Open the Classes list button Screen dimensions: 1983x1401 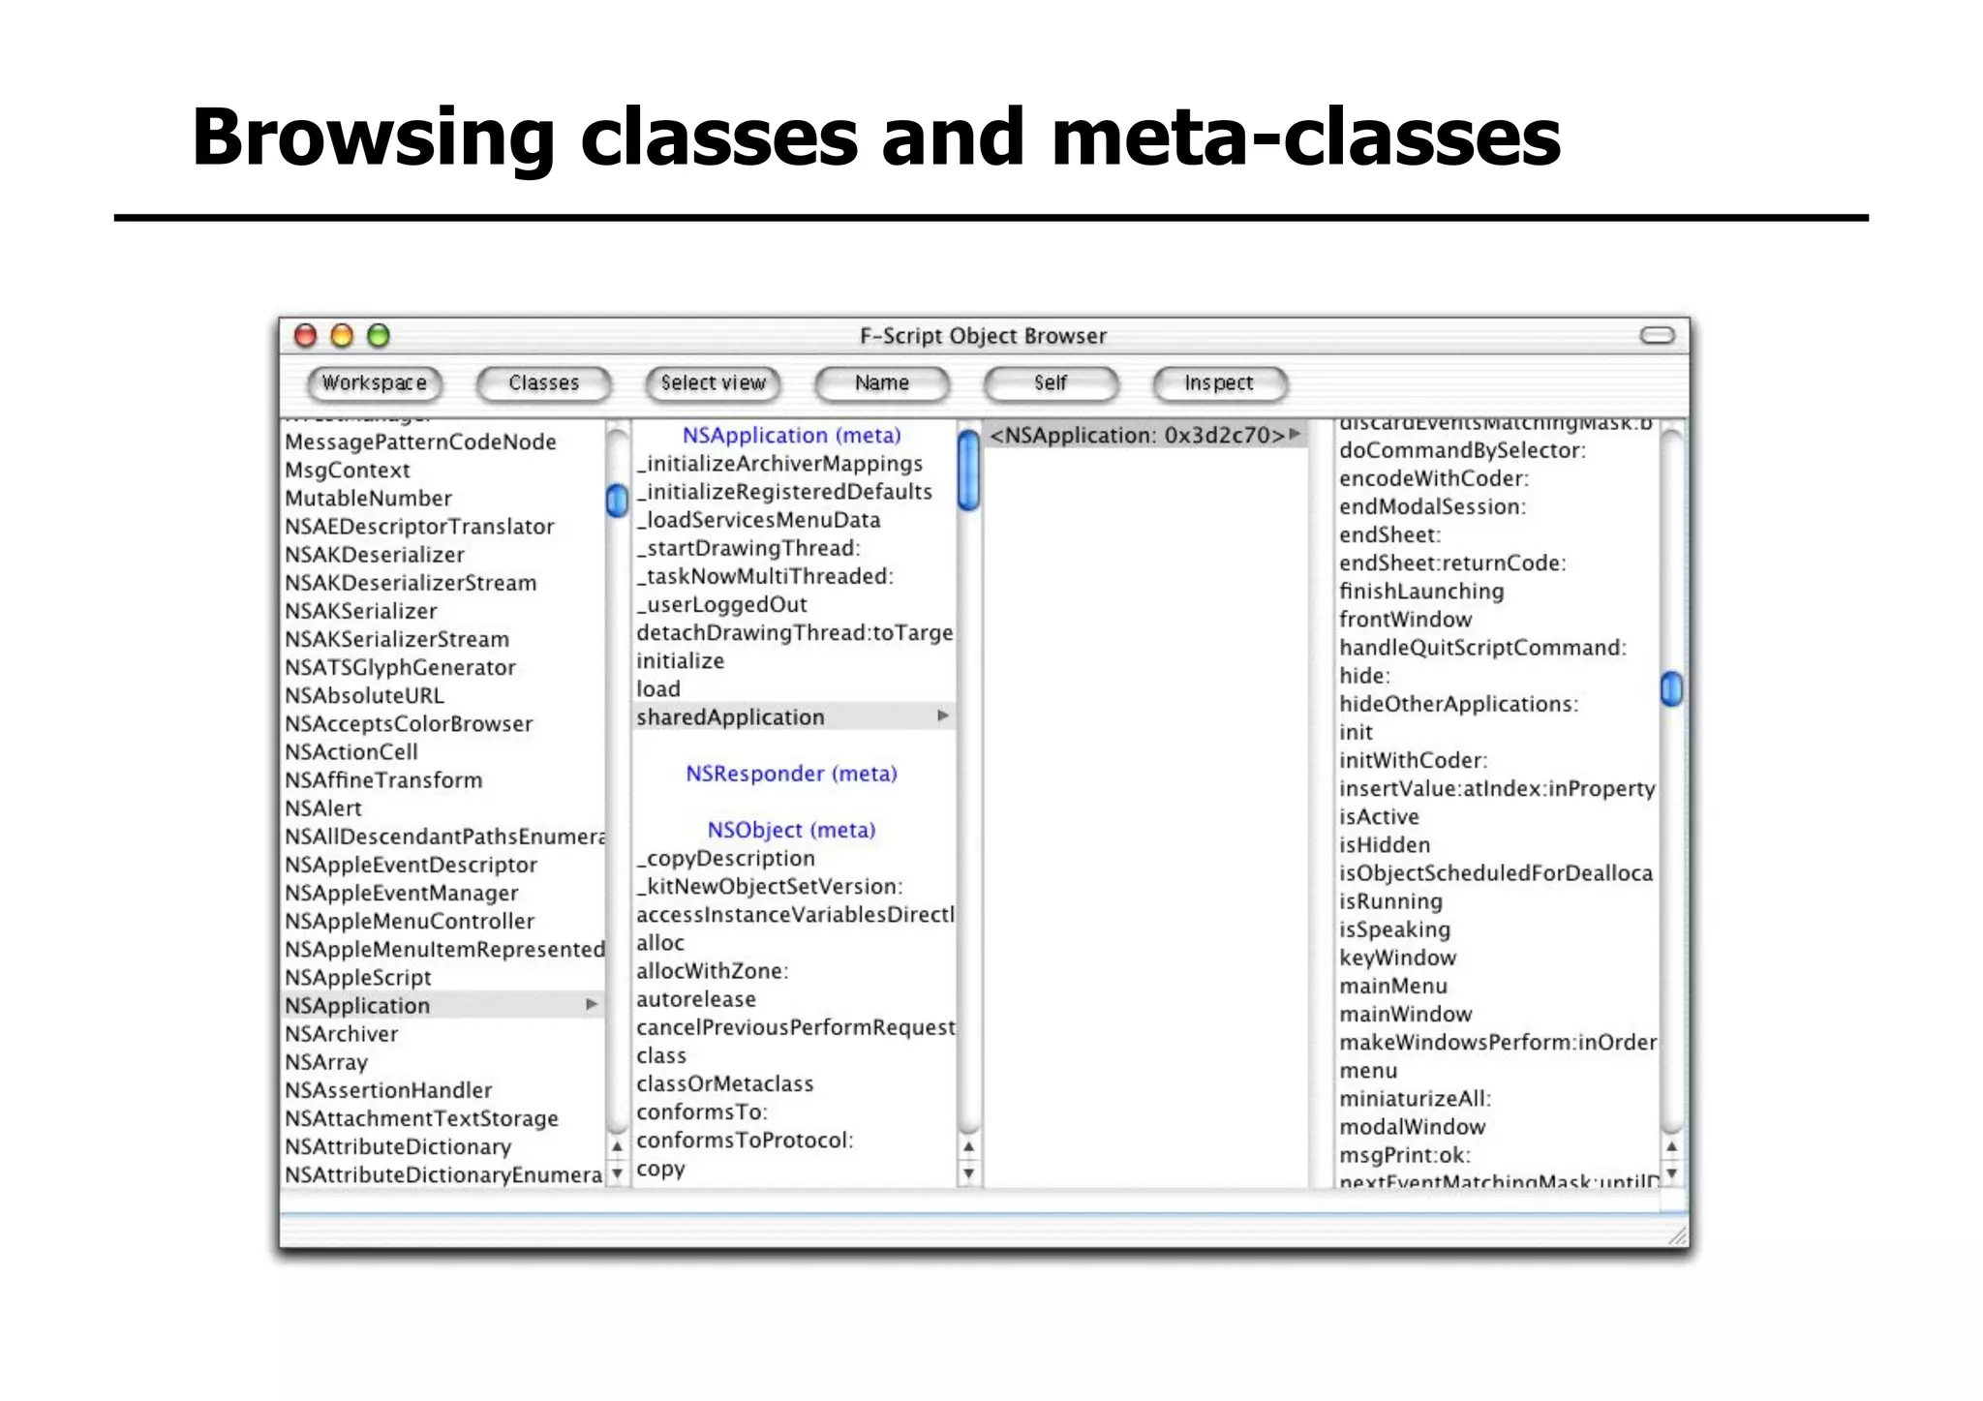[543, 383]
